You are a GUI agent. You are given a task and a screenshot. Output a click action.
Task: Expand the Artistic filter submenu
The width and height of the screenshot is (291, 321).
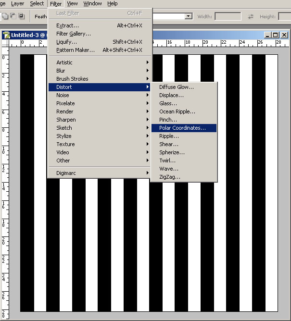(100, 62)
